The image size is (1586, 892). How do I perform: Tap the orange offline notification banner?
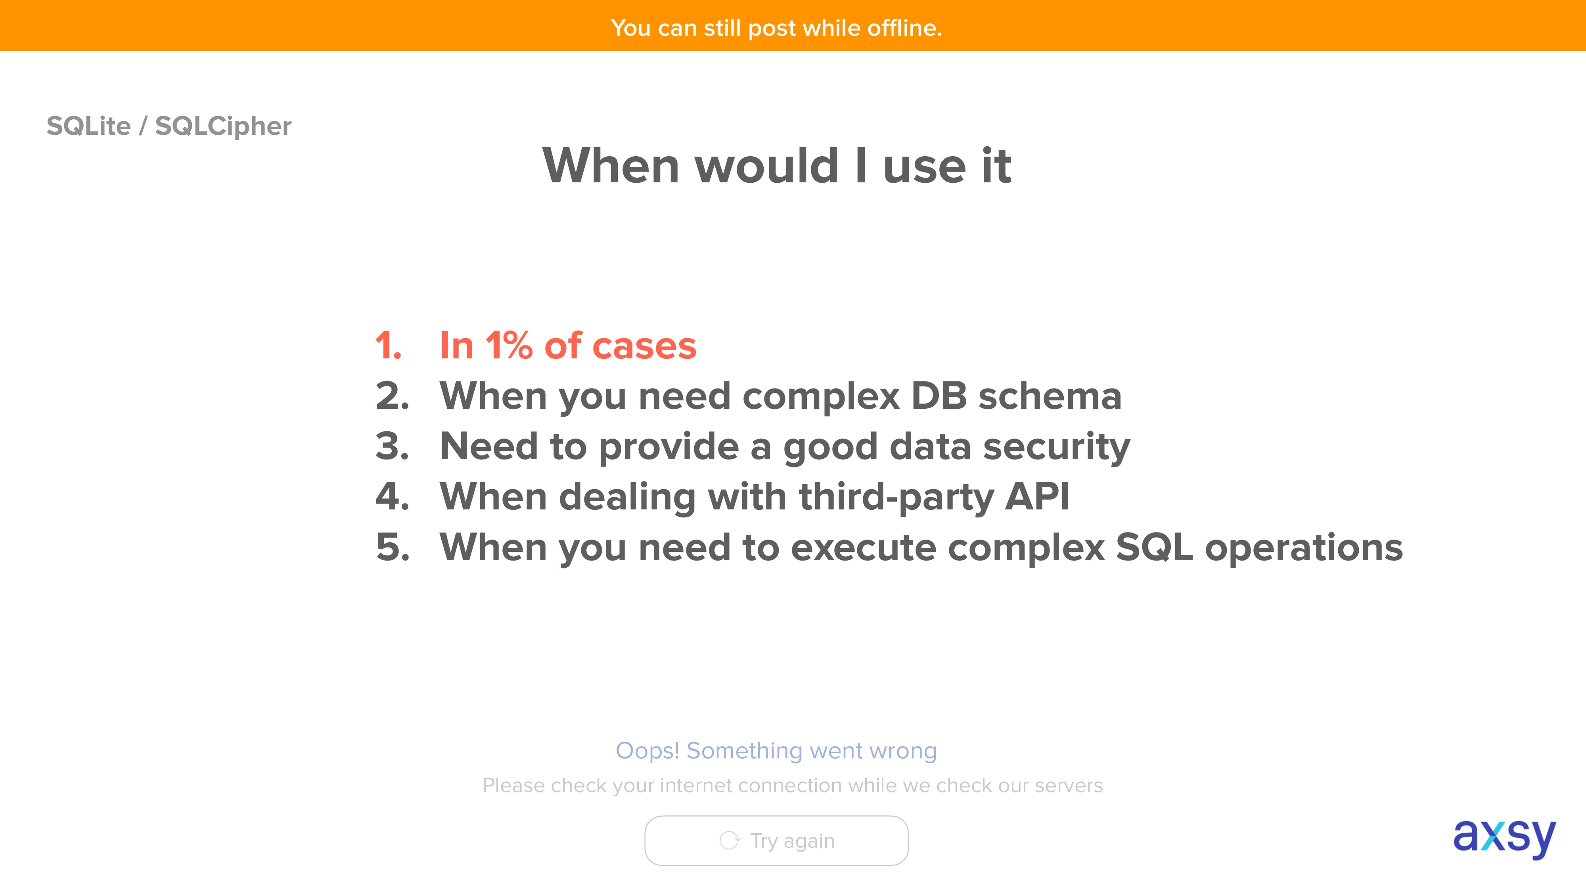coord(793,25)
